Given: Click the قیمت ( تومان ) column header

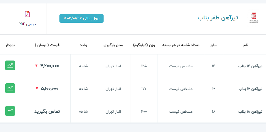Looking at the screenshot, I should click(47, 45).
